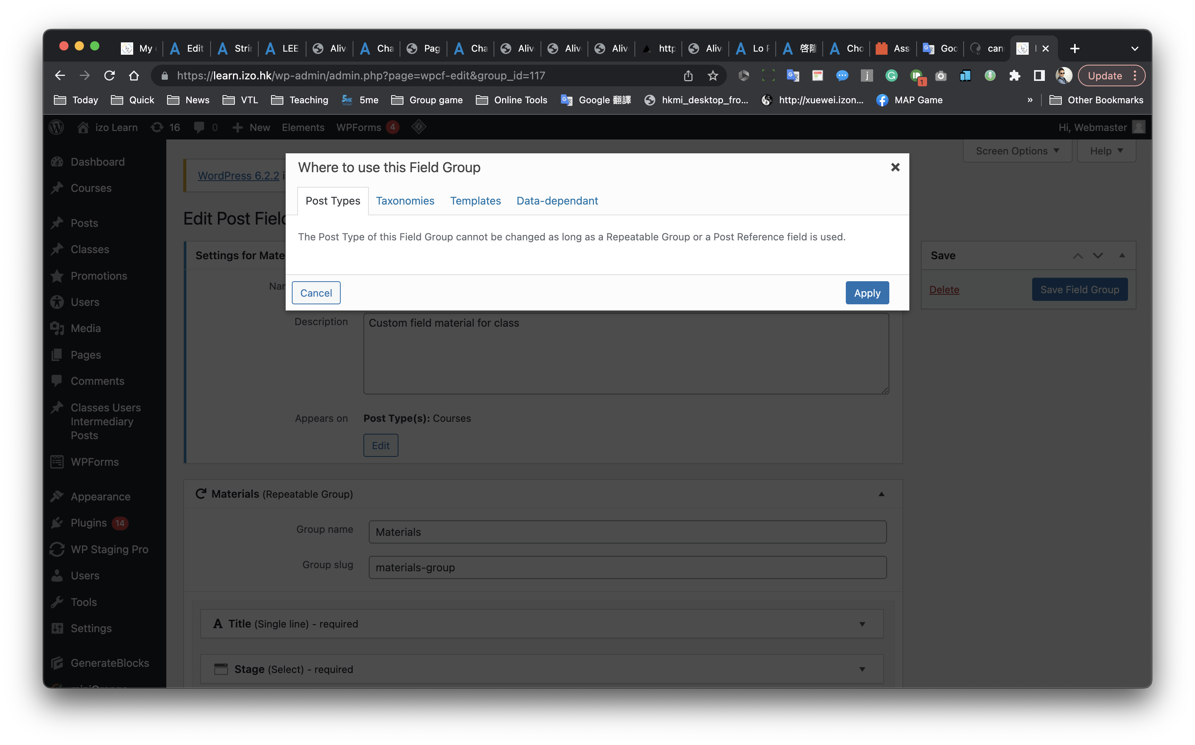Visit the izo Learn site home

[x=107, y=127]
